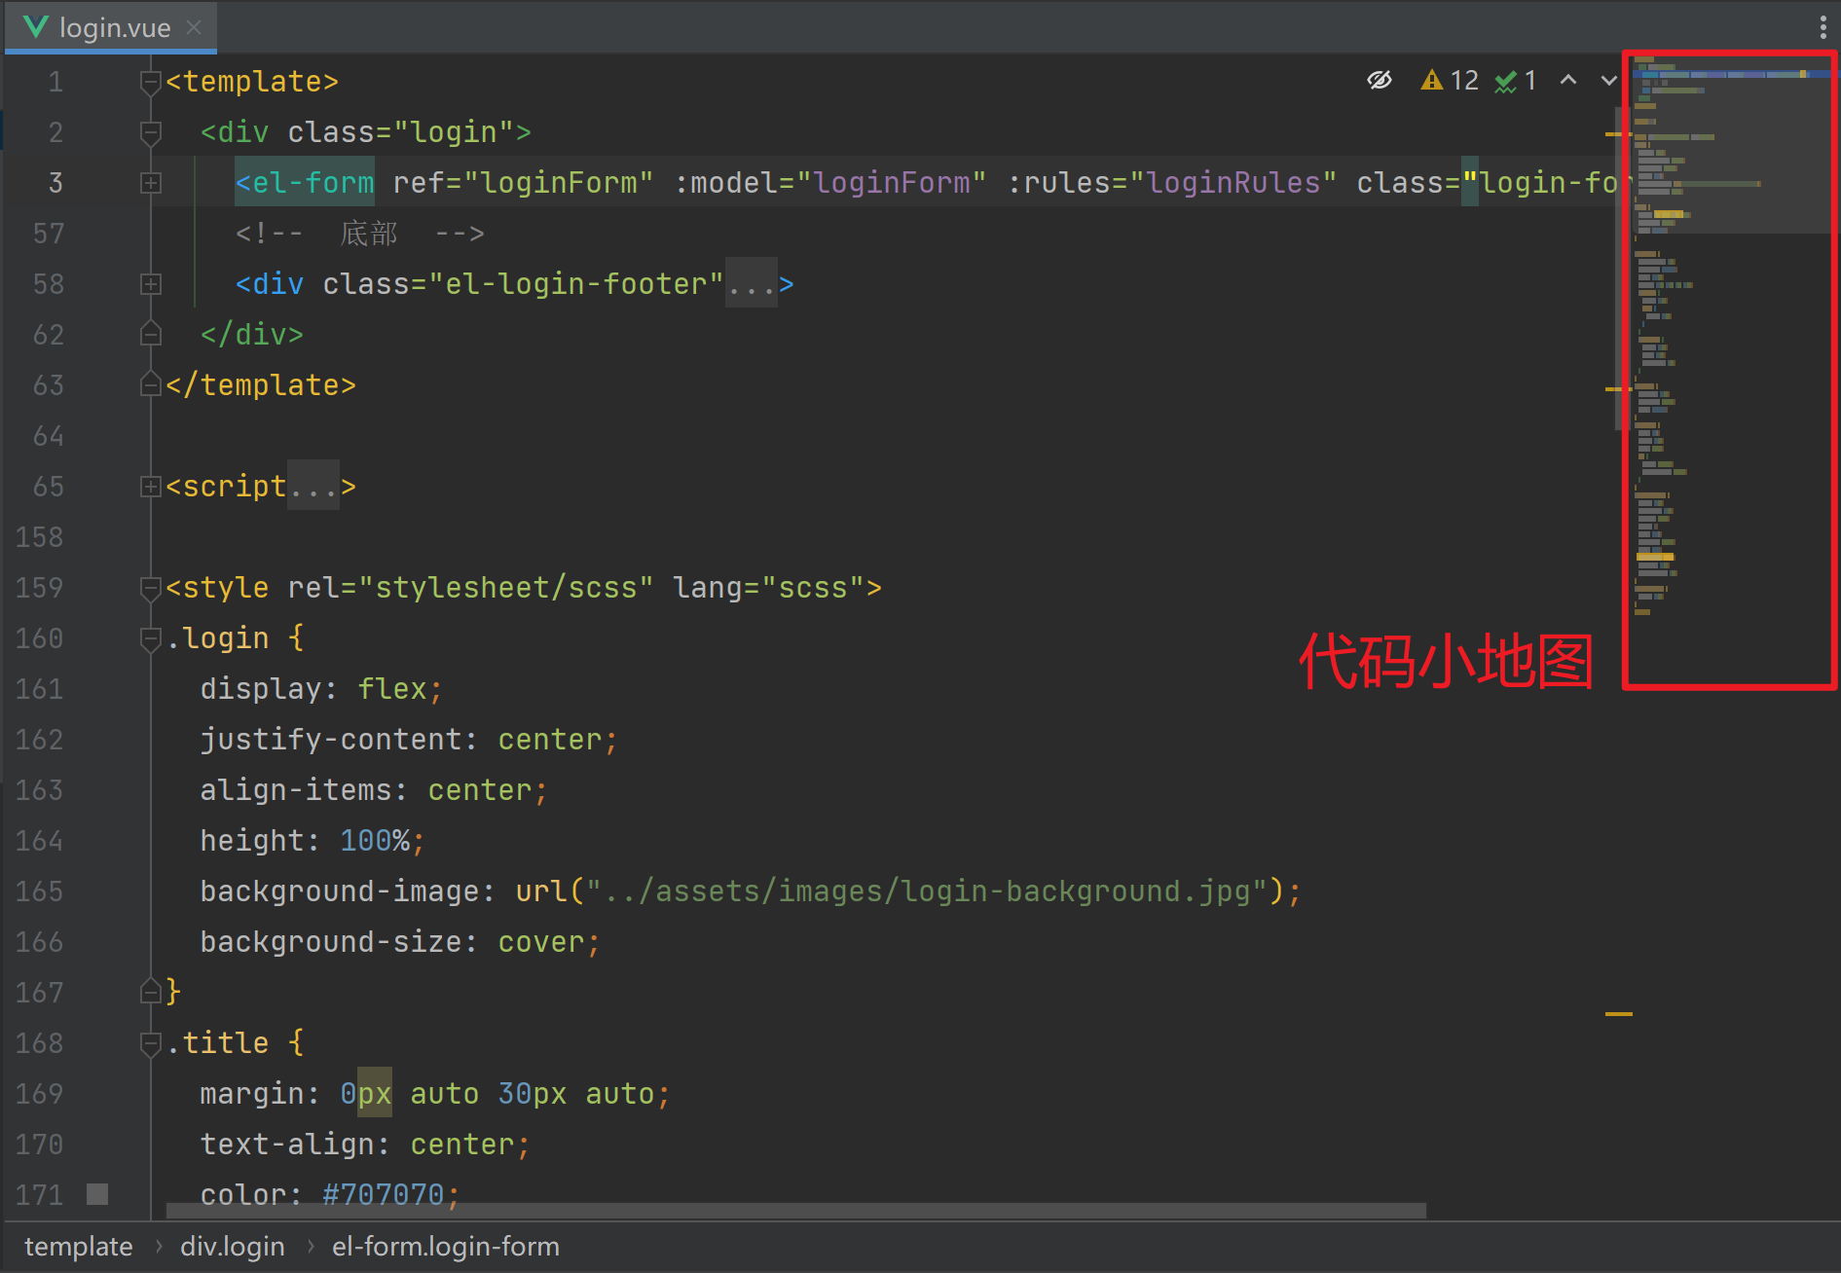The height and width of the screenshot is (1273, 1841).
Task: Expand the folded el-login-footer div
Action: click(x=151, y=284)
